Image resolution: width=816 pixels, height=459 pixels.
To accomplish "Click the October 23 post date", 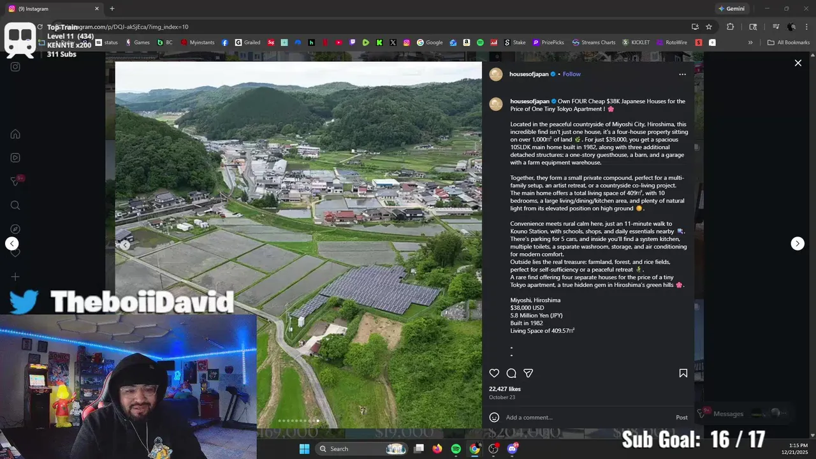I will coord(502,397).
